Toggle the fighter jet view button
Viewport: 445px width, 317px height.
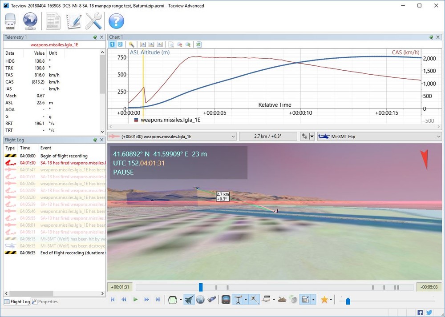pyautogui.click(x=189, y=300)
